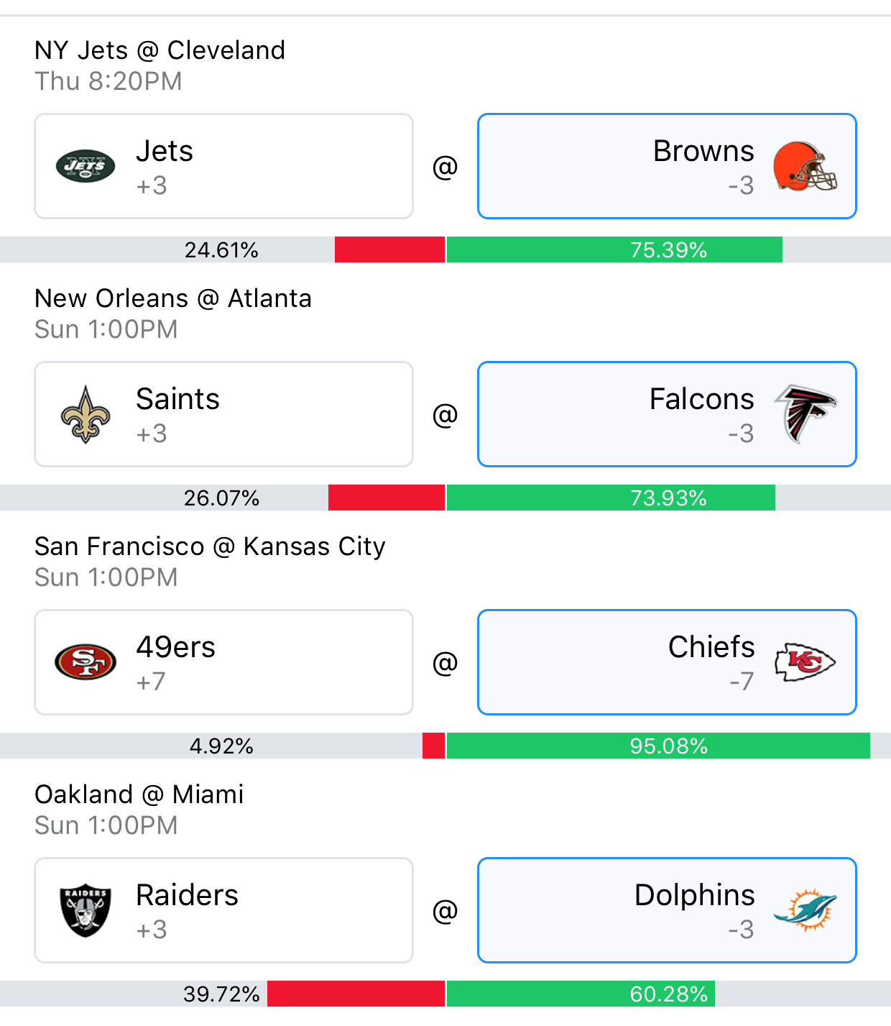The width and height of the screenshot is (891, 1026).
Task: Tap the Kansas City Chiefs arrowhead logo
Action: (x=805, y=662)
